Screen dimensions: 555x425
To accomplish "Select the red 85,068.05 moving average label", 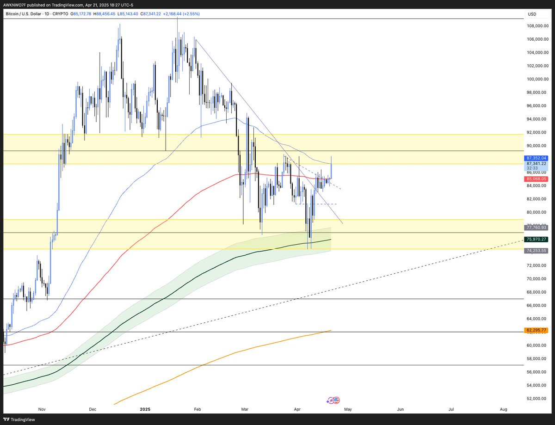I will coord(536,179).
